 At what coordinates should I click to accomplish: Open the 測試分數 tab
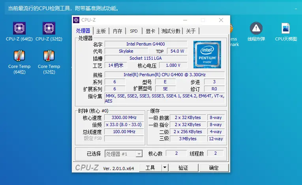point(171,31)
